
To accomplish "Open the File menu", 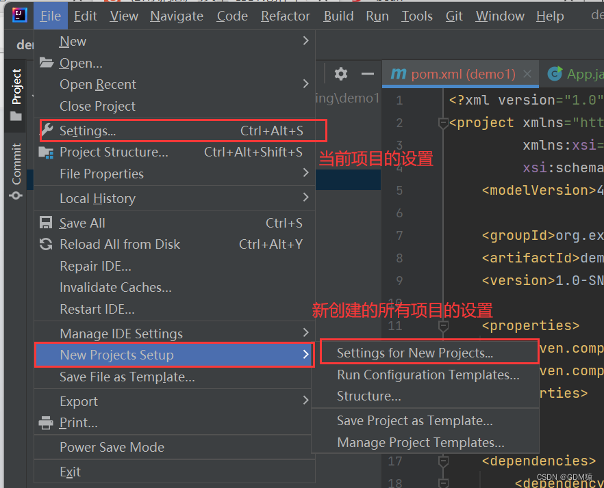I will (51, 16).
